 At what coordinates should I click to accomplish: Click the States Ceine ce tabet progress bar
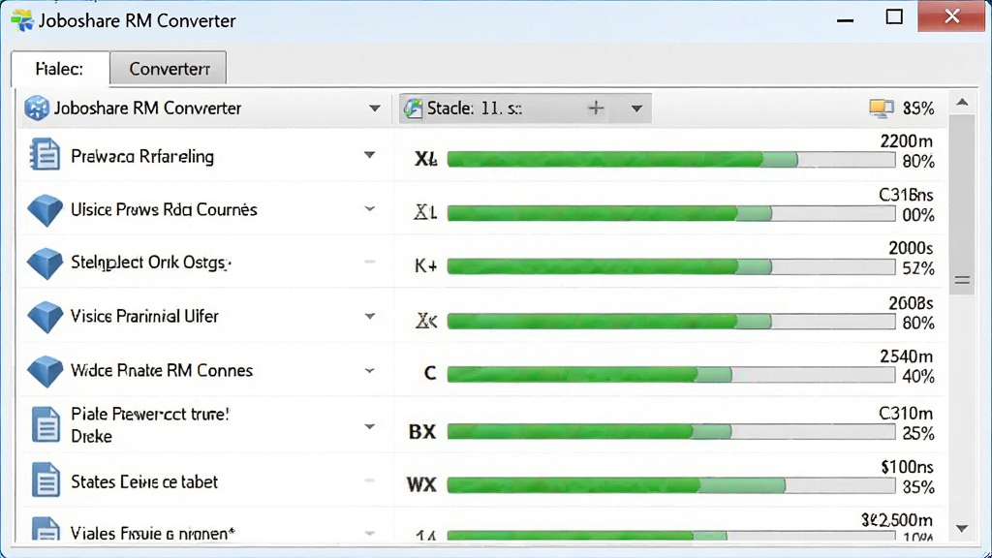(671, 485)
